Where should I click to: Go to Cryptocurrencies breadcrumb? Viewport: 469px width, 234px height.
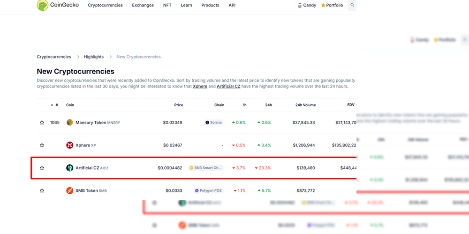(54, 57)
